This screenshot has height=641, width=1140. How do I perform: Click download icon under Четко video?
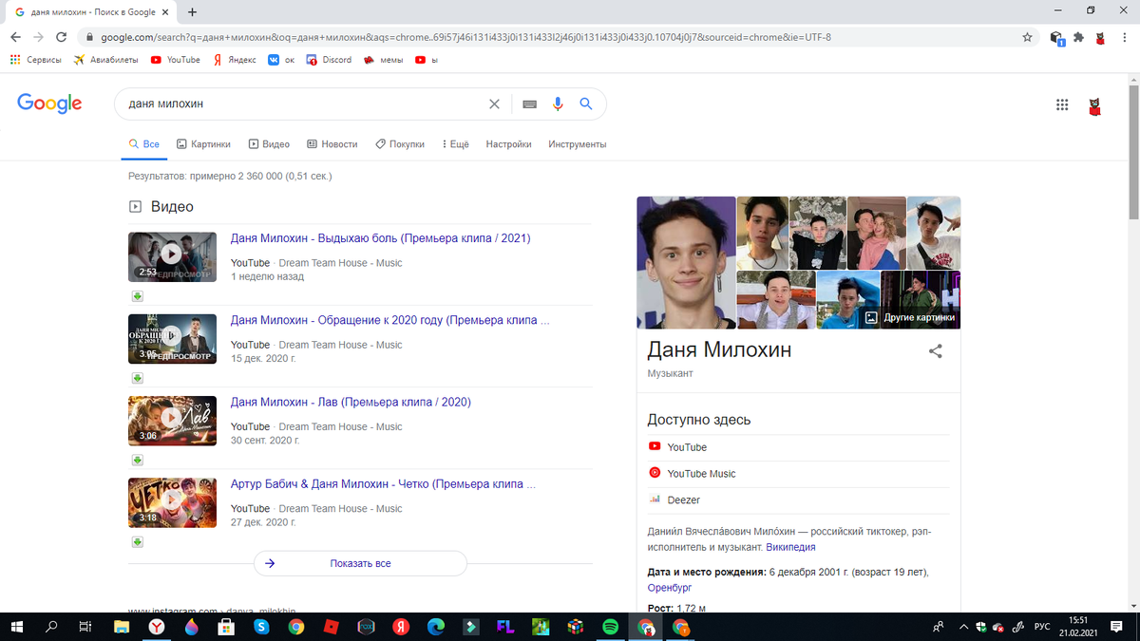[137, 541]
